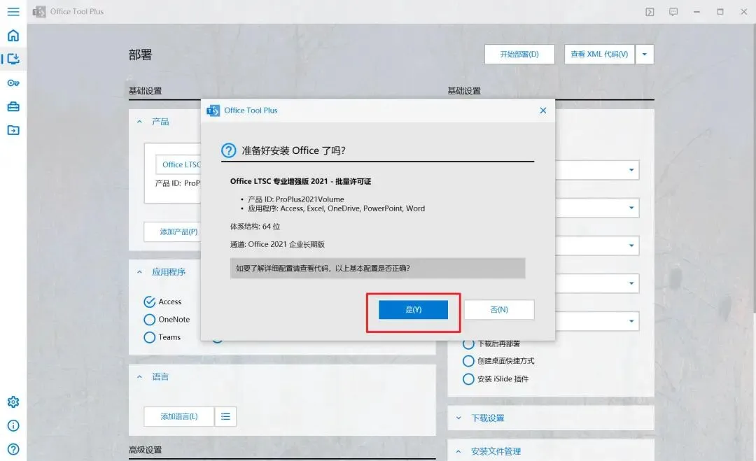Collapse the 语言 section
Image resolution: width=756 pixels, height=461 pixels.
(x=139, y=376)
